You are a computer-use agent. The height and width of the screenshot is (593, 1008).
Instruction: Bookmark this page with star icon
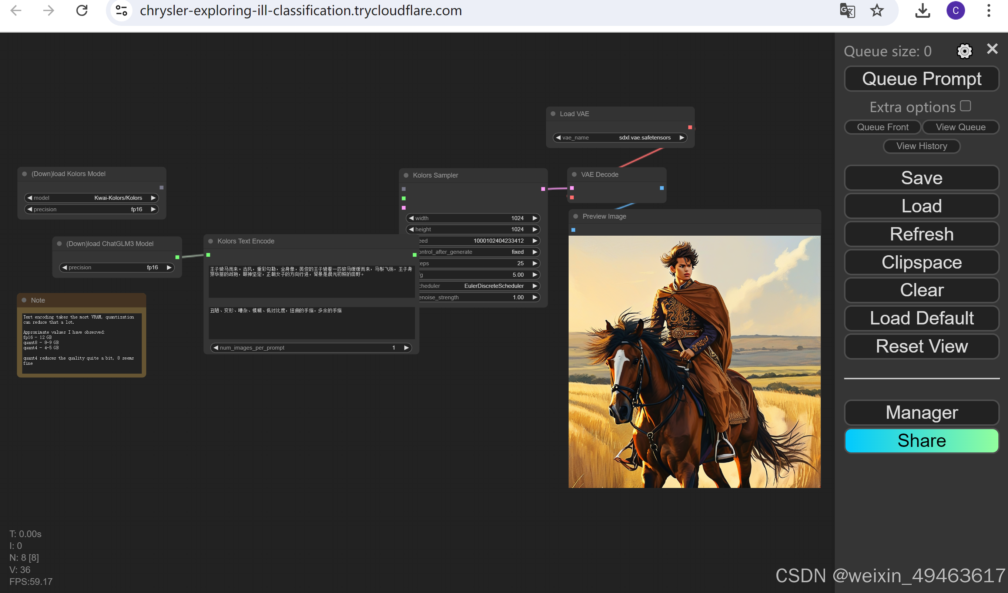pyautogui.click(x=876, y=10)
